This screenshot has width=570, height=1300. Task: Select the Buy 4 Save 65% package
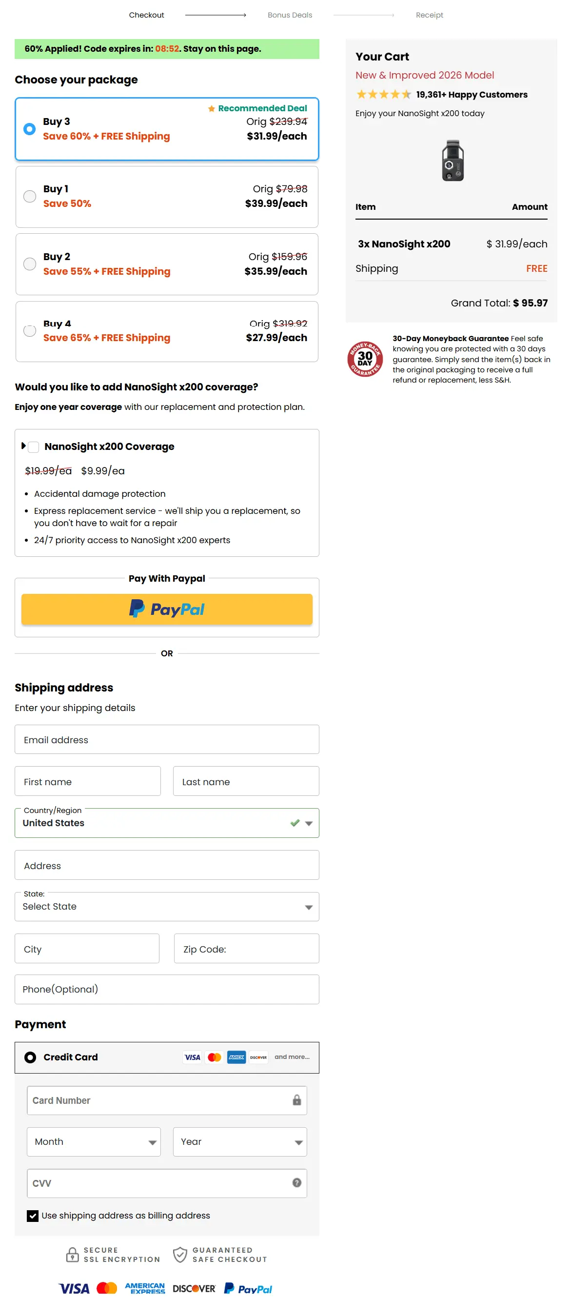30,330
